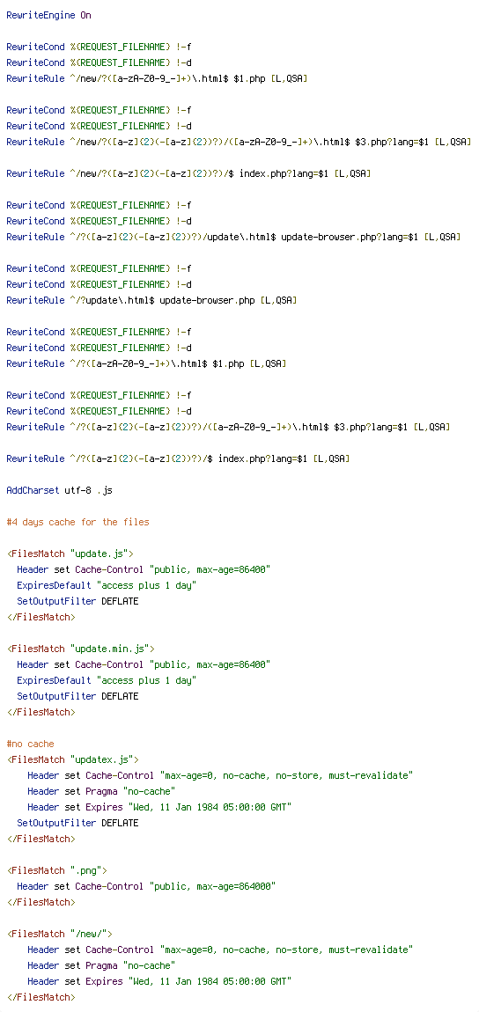Screen dimensions: 479x1012
Task: Click the RewriteRule for ^/?update\.html$
Action: (151, 300)
